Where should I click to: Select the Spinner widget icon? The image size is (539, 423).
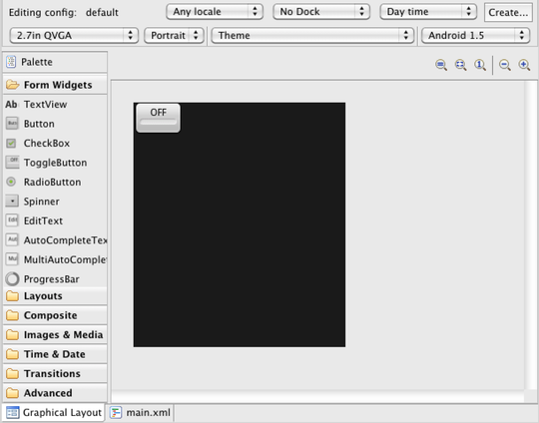[x=12, y=201]
